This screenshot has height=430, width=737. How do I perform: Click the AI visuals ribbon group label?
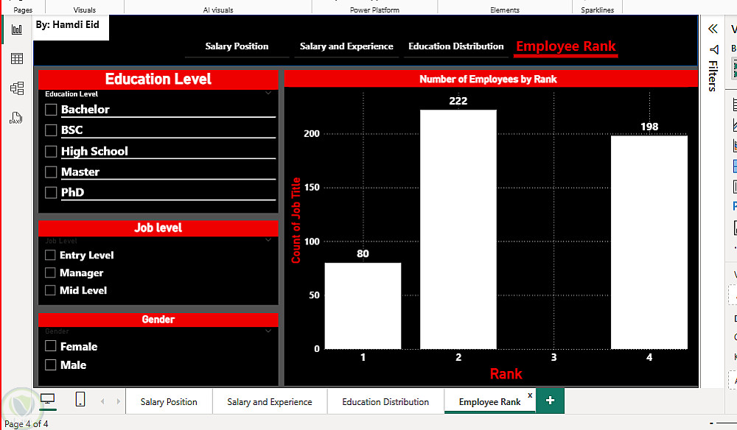(x=218, y=10)
